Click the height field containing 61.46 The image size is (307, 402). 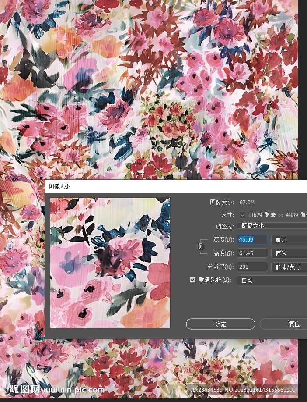252,253
